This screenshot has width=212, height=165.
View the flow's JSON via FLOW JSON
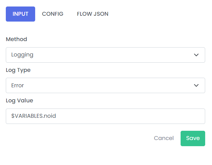[93, 14]
